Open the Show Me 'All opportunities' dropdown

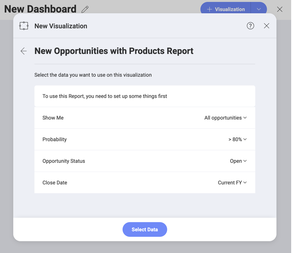tap(225, 118)
